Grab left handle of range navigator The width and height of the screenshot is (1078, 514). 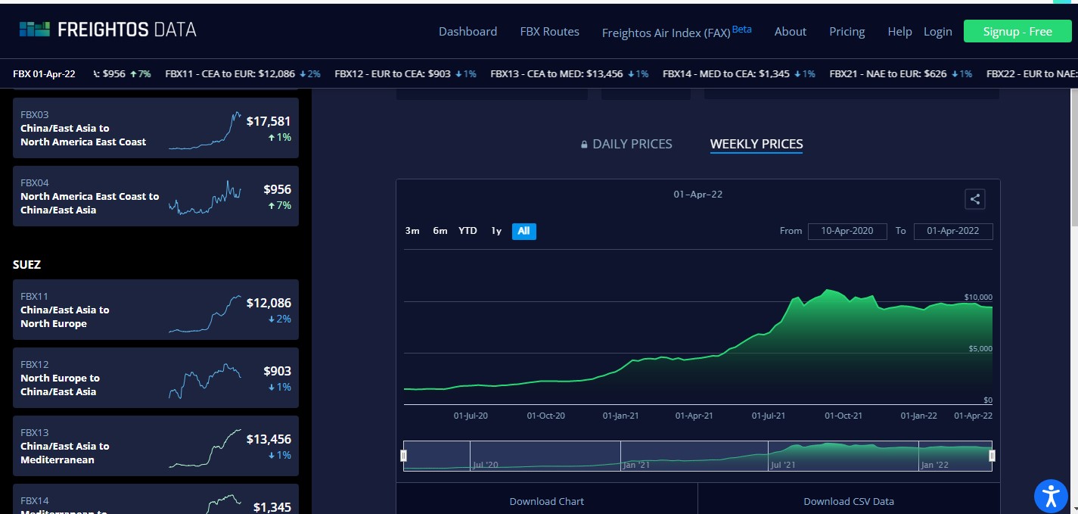point(404,456)
